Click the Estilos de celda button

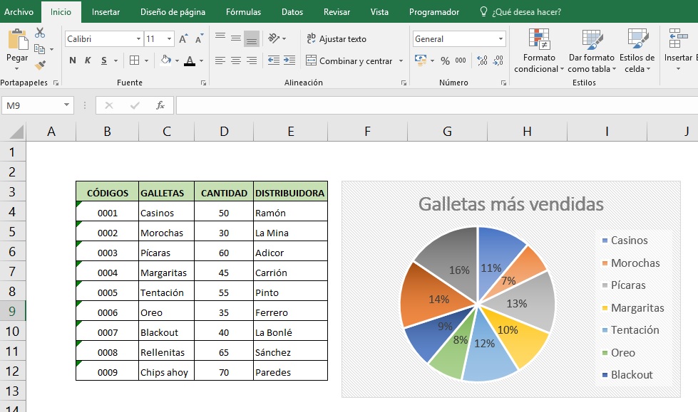637,51
